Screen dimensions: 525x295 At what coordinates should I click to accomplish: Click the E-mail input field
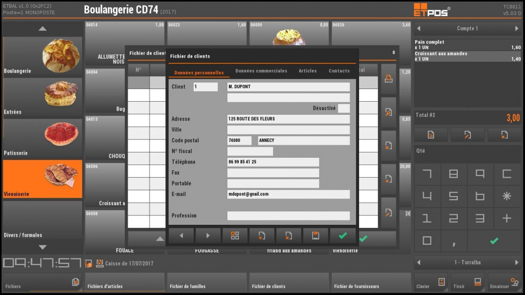click(x=288, y=194)
